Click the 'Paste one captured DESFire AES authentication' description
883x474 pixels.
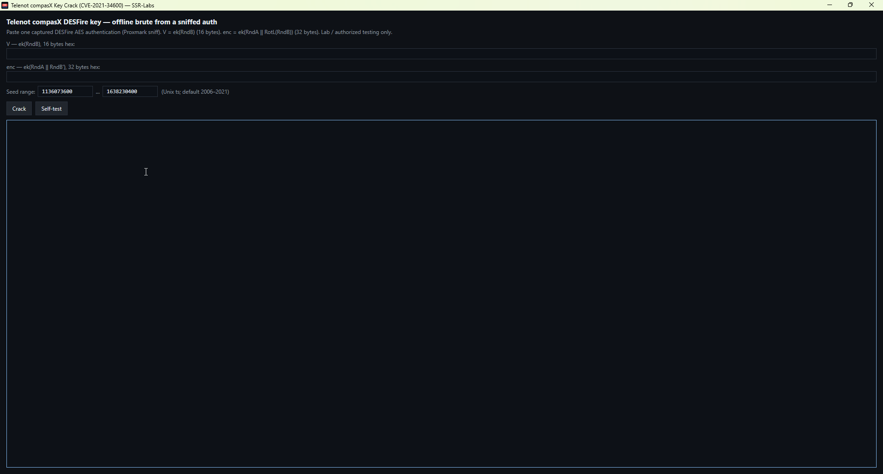click(x=200, y=33)
